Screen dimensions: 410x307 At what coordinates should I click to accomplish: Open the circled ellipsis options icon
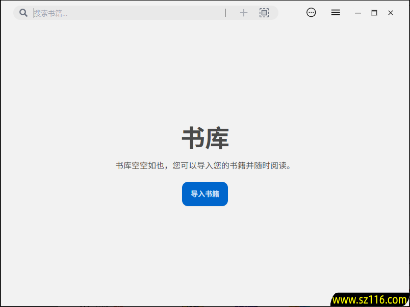coord(311,12)
